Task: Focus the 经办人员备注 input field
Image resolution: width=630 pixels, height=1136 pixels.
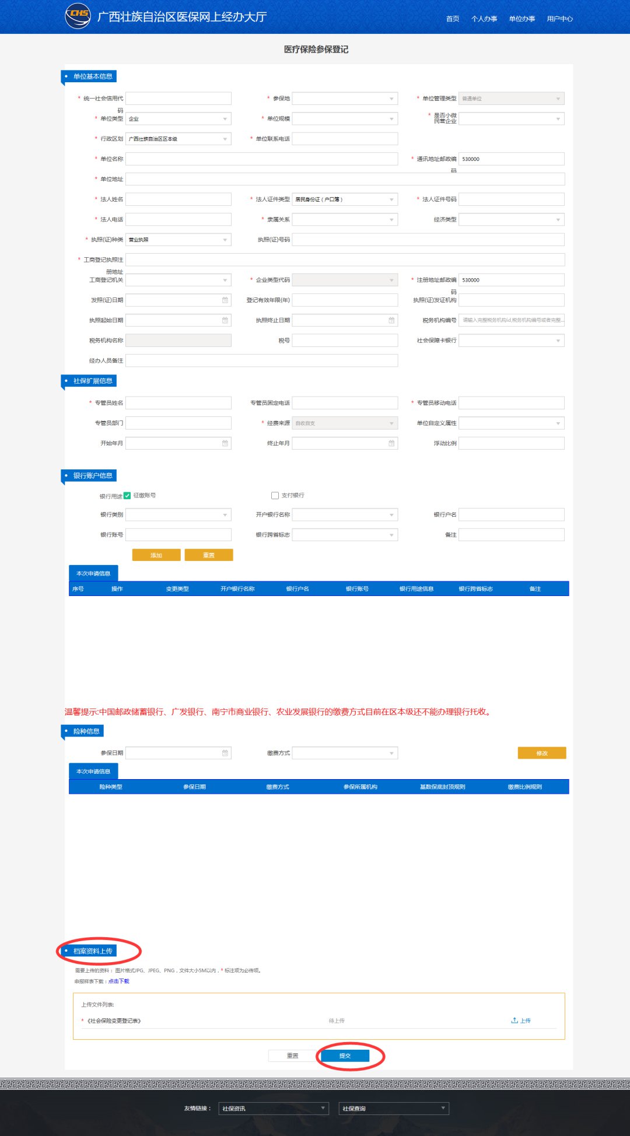Action: click(262, 360)
